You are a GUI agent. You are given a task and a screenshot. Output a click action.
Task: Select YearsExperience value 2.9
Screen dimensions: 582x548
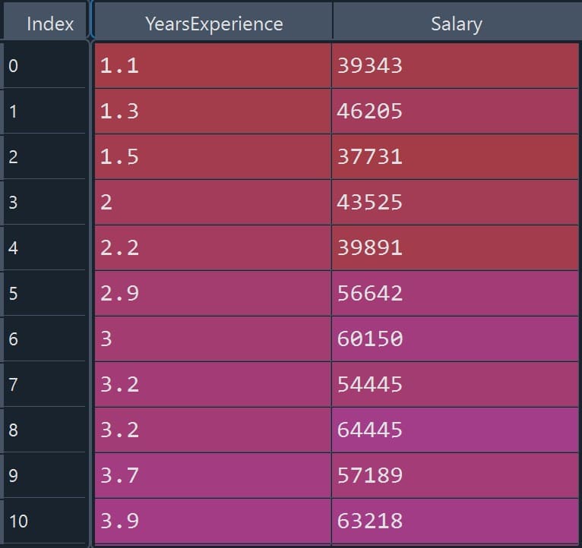click(213, 294)
